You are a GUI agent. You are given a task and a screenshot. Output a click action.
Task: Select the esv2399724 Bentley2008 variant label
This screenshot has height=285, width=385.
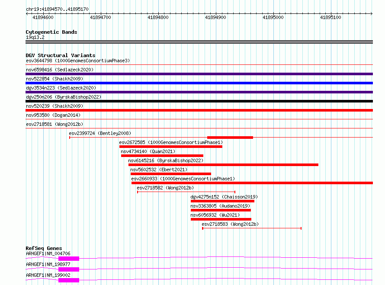[100, 133]
